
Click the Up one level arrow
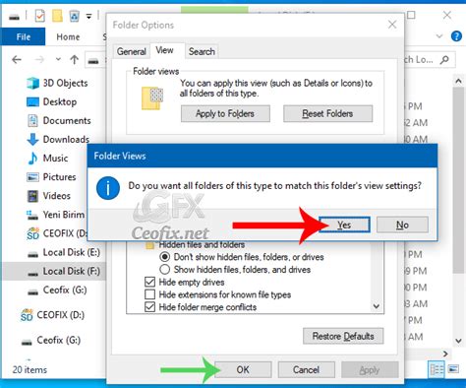pyautogui.click(x=75, y=60)
